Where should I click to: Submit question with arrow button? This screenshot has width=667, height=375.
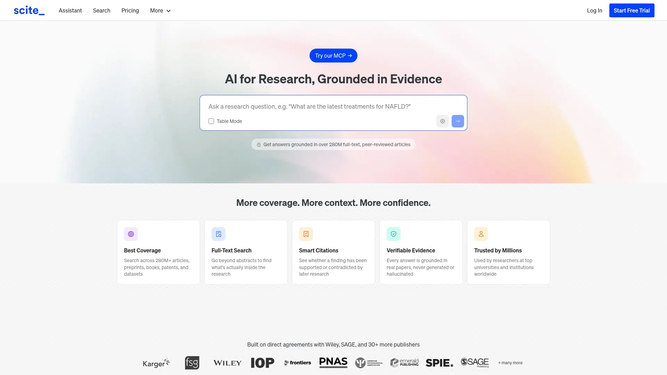tap(458, 121)
